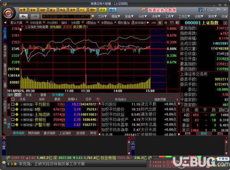Open the 港股 category button
Image resolution: width=230 pixels, height=170 pixels.
33,10
